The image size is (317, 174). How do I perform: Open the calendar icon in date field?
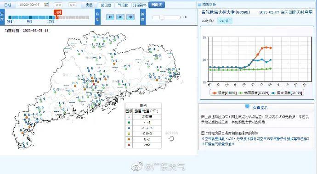pos(46,5)
